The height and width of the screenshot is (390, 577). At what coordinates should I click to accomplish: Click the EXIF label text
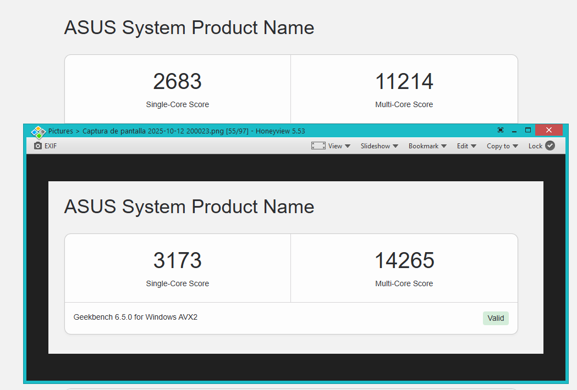51,146
